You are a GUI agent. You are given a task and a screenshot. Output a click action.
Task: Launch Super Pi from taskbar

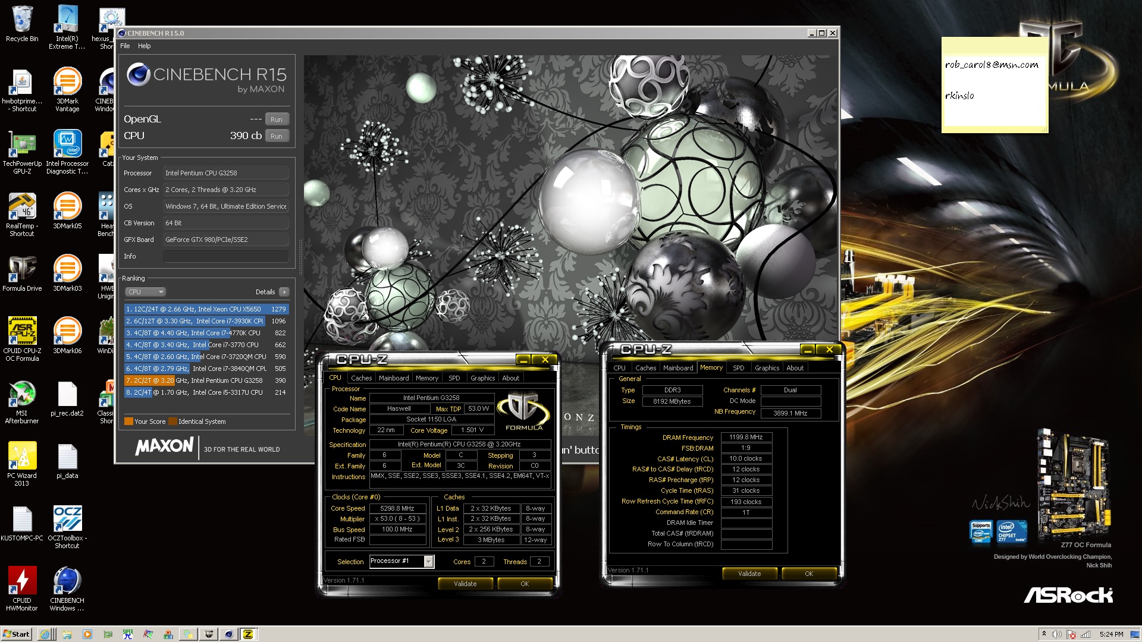coord(128,634)
